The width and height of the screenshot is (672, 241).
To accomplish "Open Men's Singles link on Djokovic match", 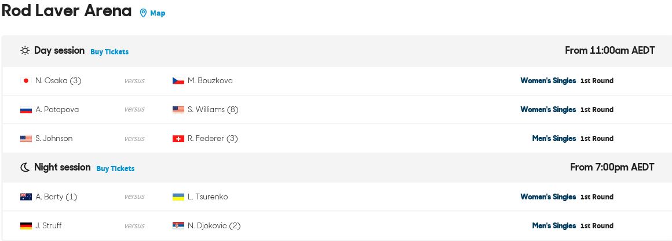I will point(554,225).
